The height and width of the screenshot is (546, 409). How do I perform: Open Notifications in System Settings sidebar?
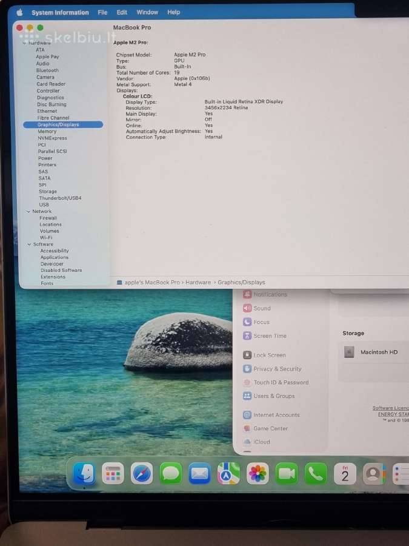[265, 294]
